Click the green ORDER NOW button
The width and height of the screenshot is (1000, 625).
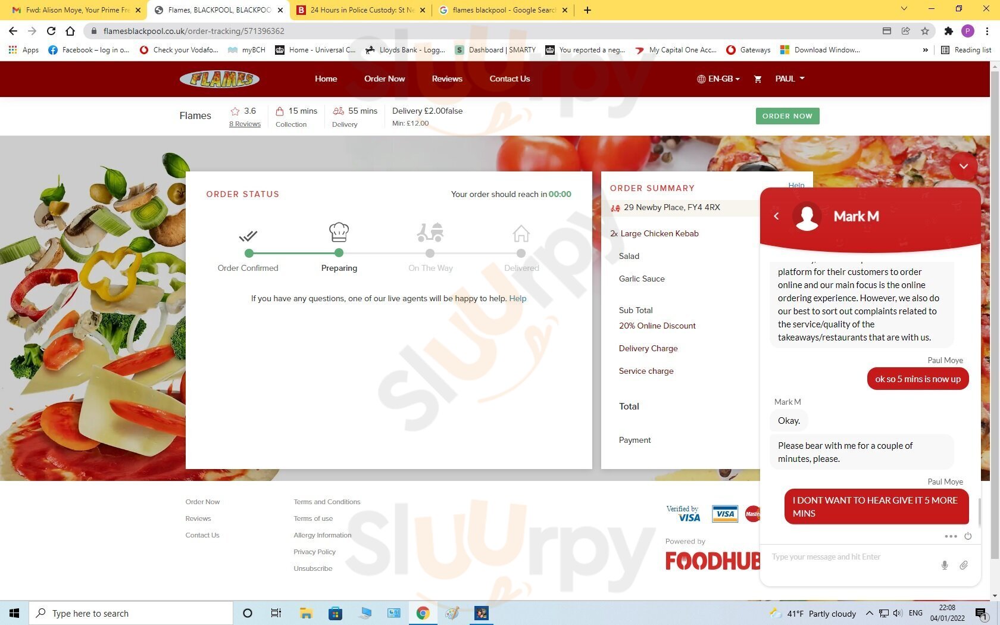(787, 116)
